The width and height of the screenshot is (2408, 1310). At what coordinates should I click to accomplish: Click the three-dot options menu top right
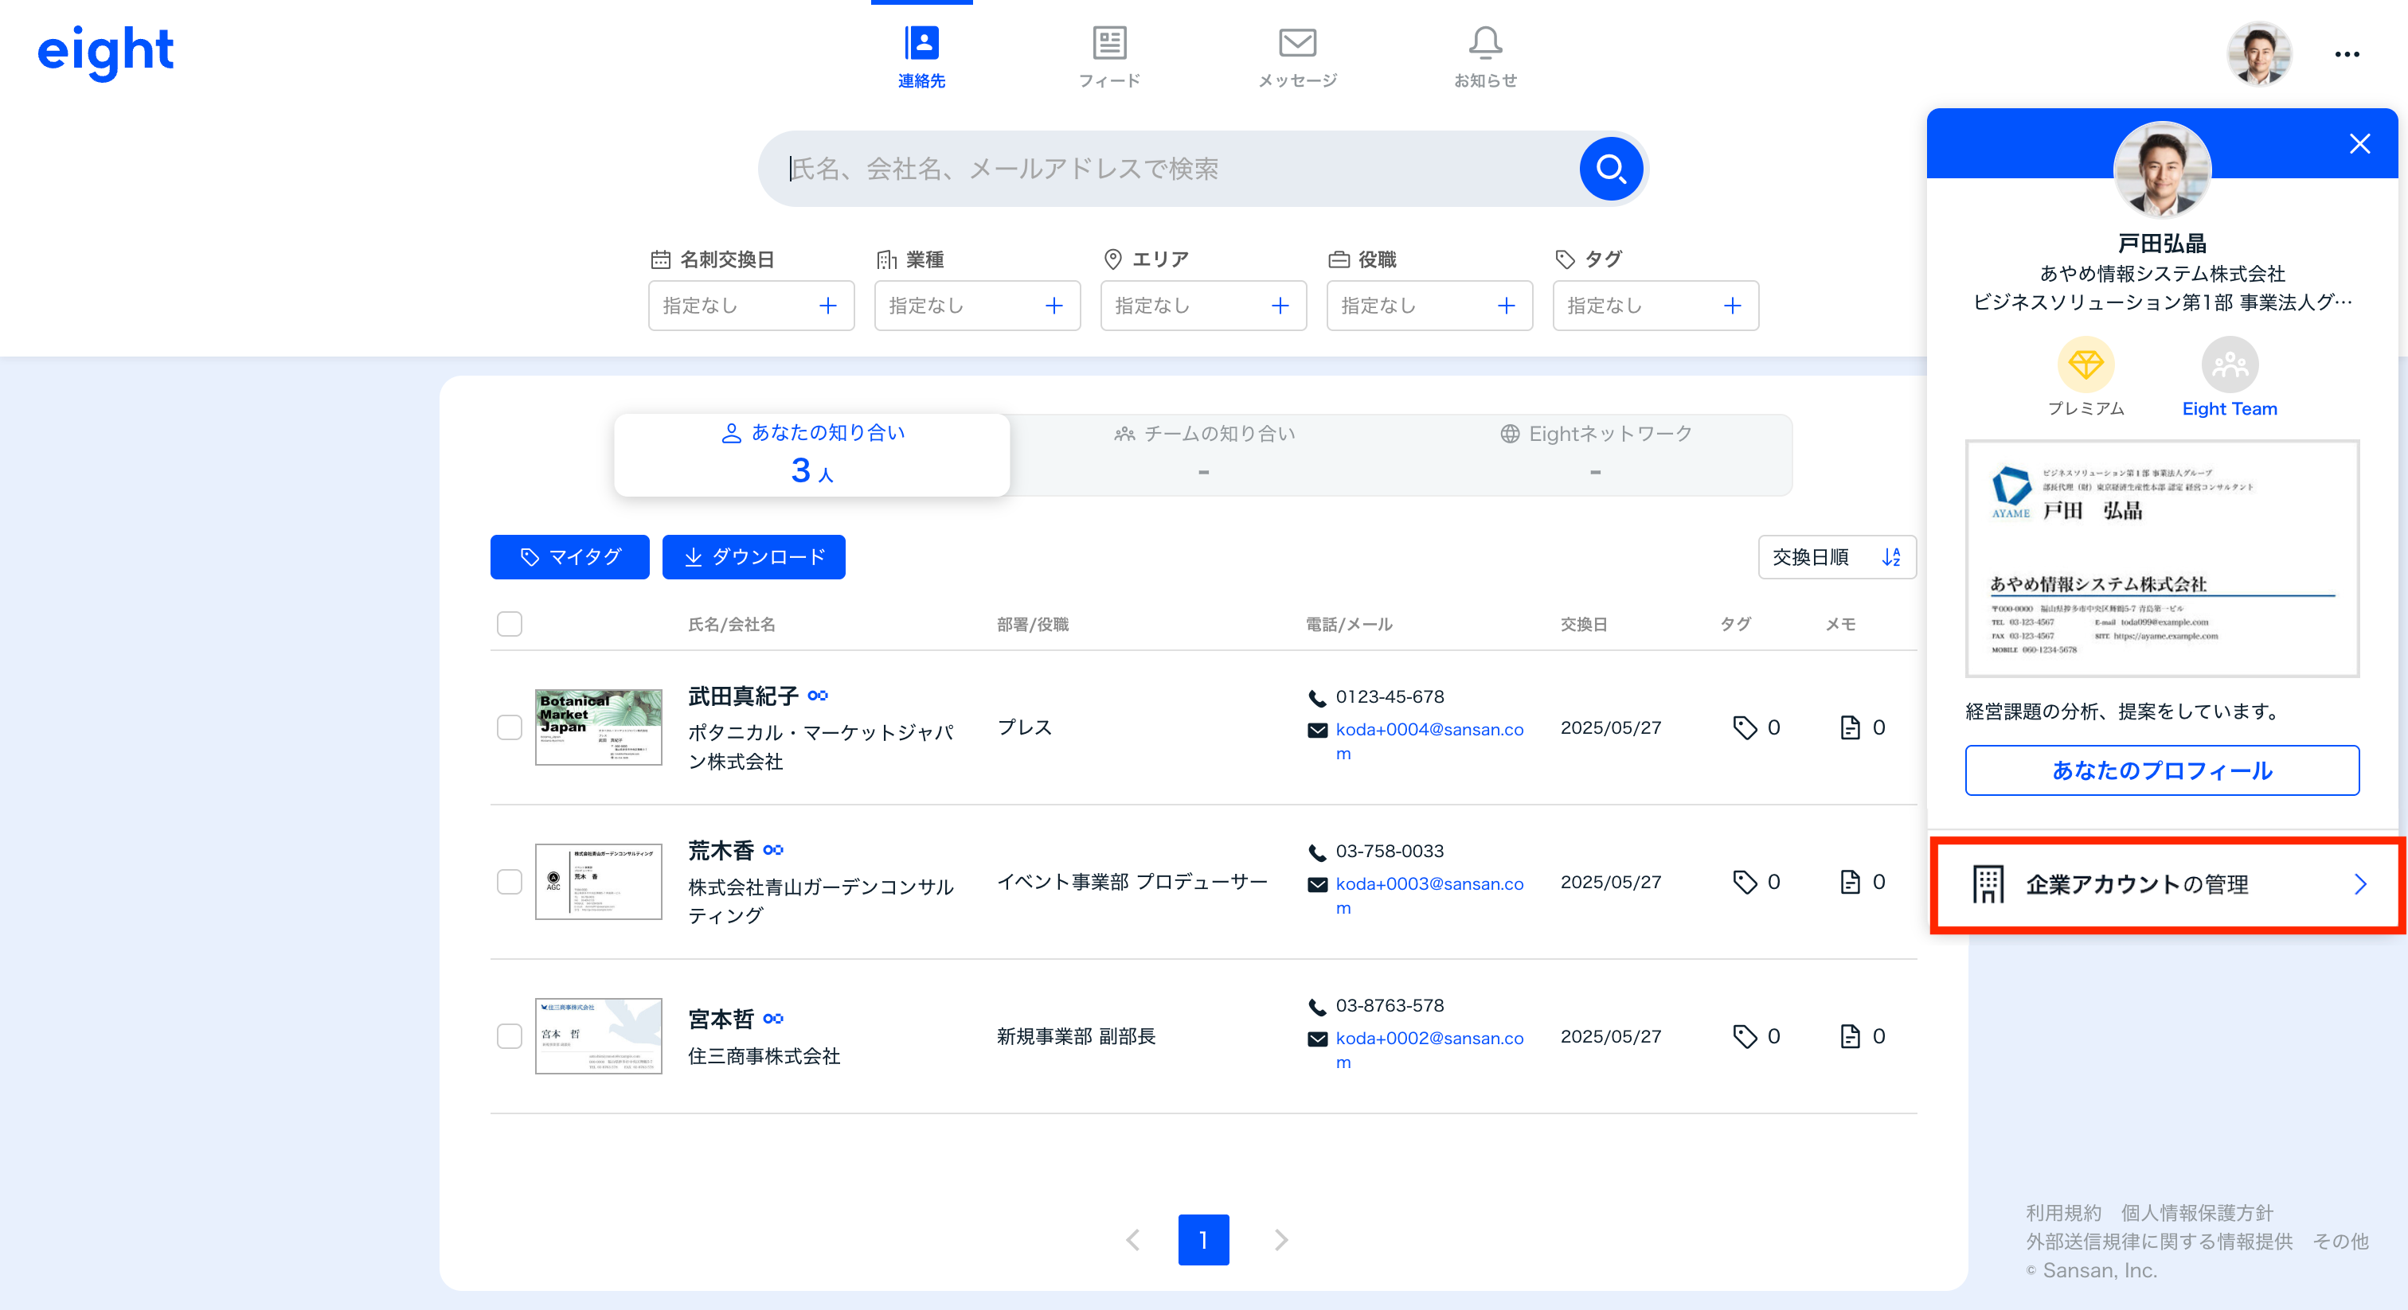coord(2347,53)
